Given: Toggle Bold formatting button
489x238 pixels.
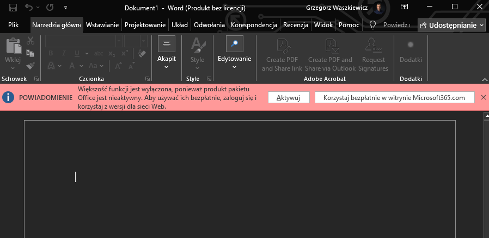Looking at the screenshot, I should 51,53.
